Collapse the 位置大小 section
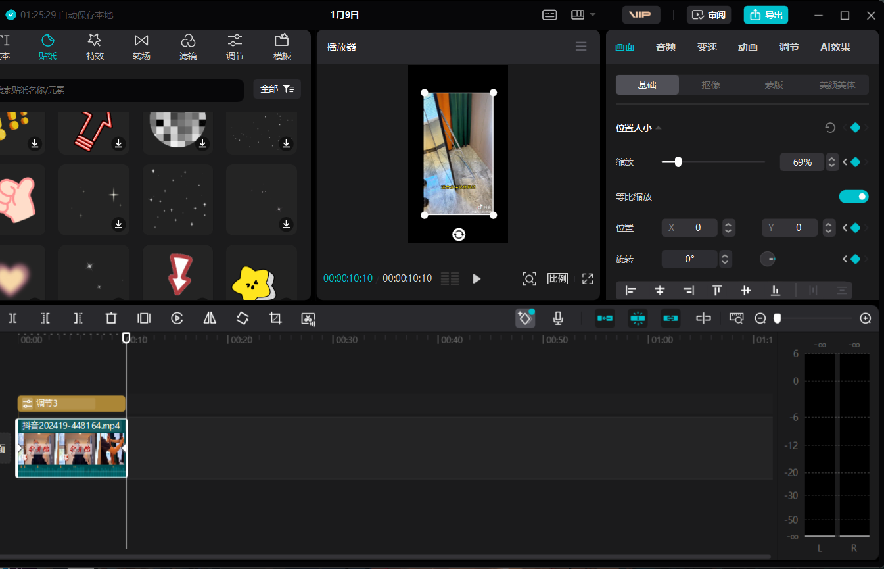The width and height of the screenshot is (884, 569). pos(659,128)
